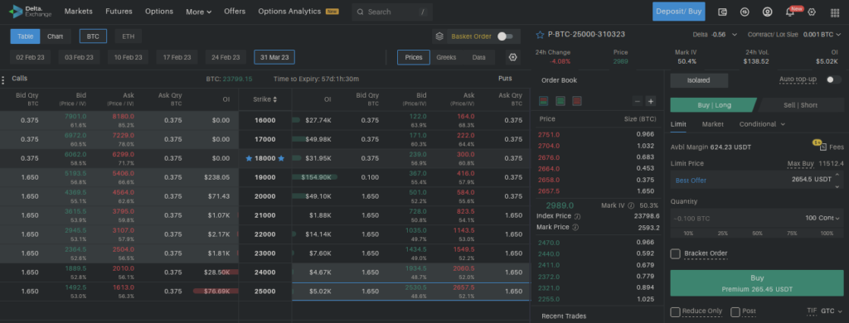Click info icon next to Mark IV
Viewport: 849px width, 323px height.
pyautogui.click(x=631, y=205)
